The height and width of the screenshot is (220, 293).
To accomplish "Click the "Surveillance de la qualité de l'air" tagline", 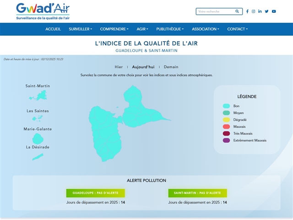I will coord(43,18).
